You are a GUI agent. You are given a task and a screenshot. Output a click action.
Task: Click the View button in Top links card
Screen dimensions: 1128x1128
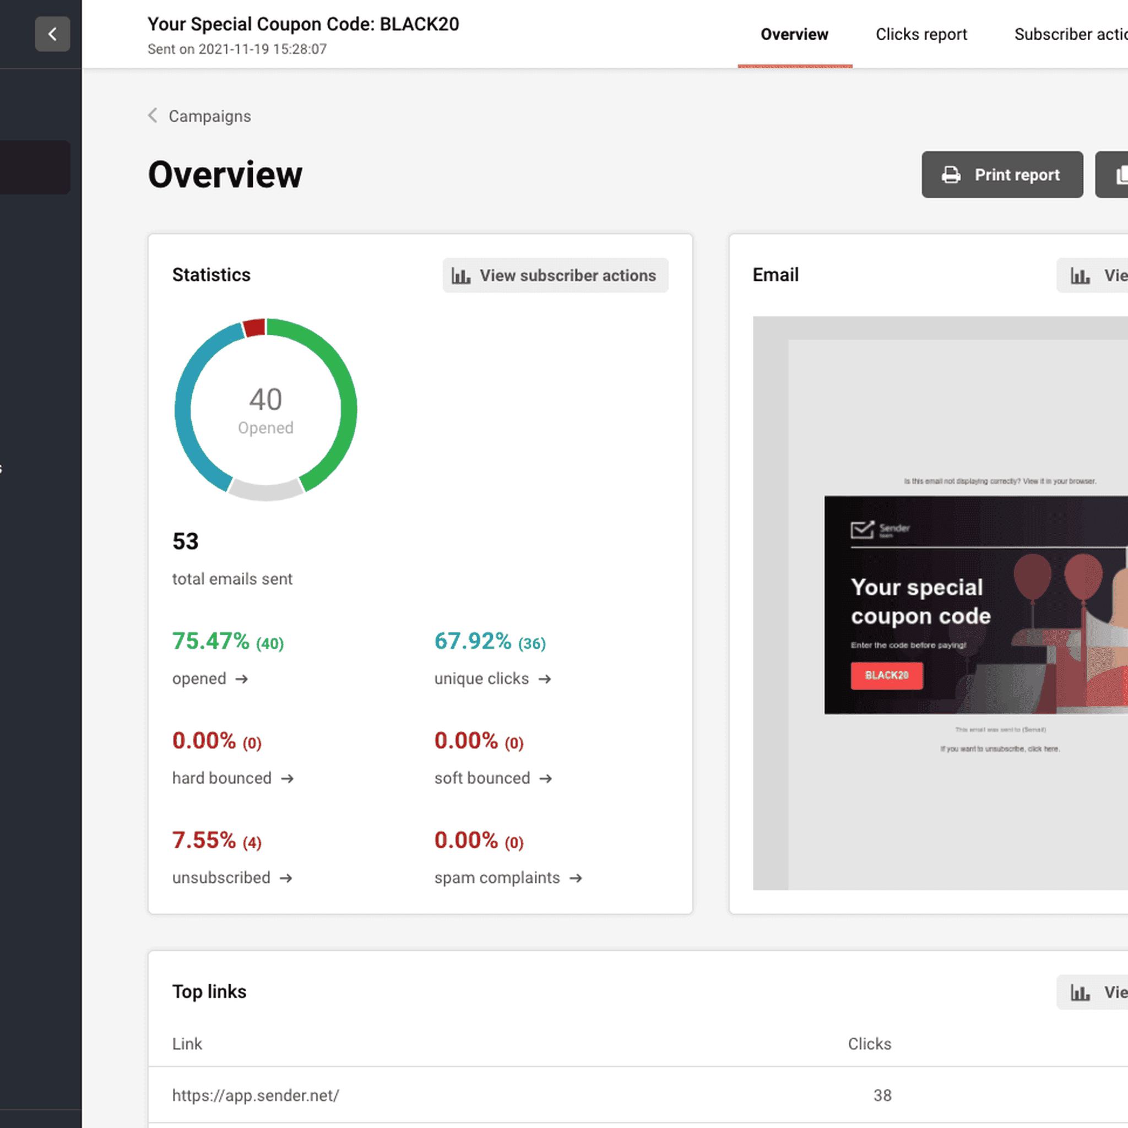point(1098,992)
